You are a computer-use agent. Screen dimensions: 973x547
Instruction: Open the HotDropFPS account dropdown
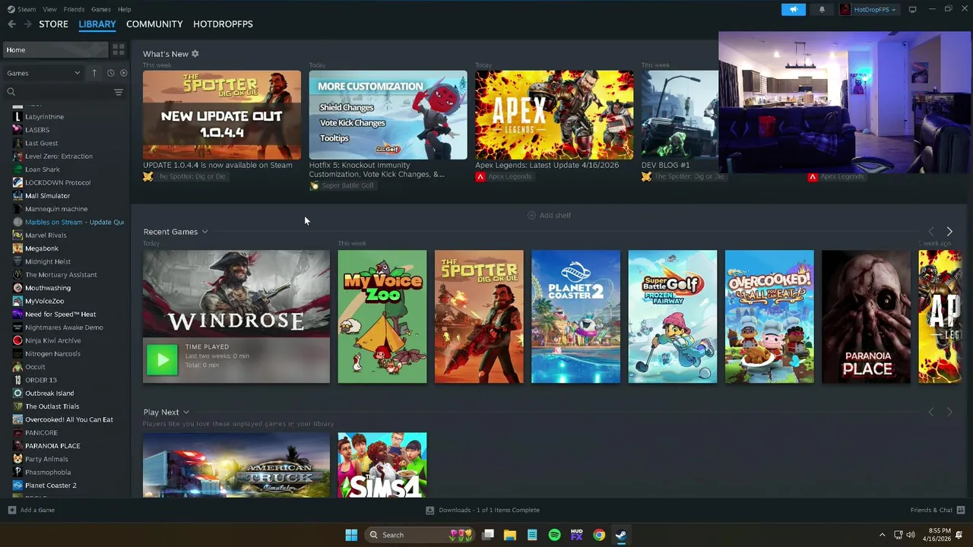tap(869, 9)
